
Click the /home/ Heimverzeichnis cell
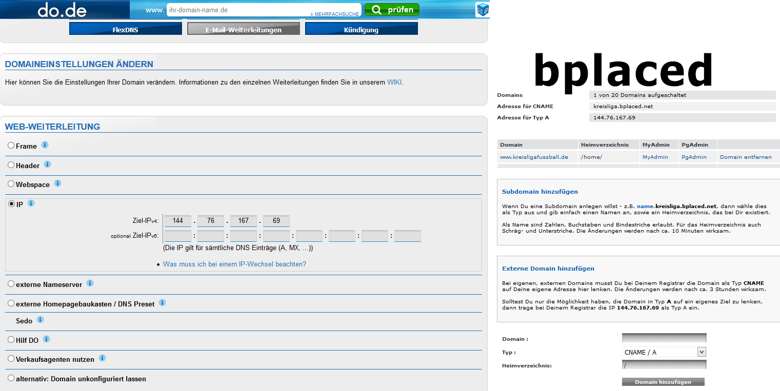pyautogui.click(x=591, y=157)
